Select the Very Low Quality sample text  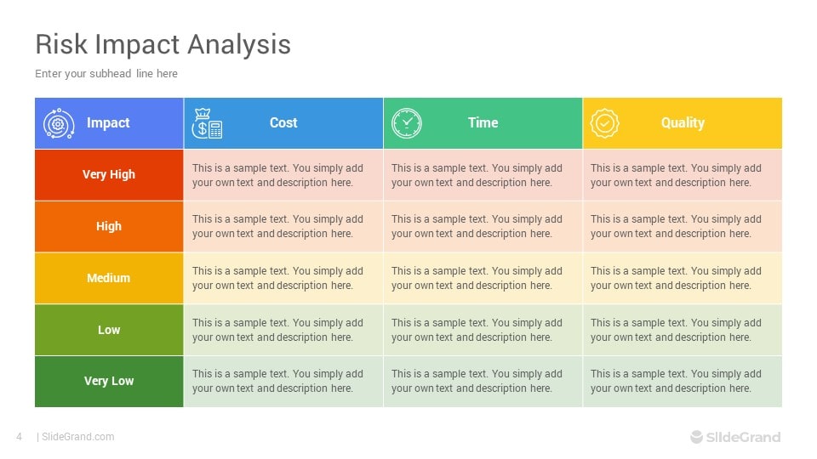pyautogui.click(x=676, y=381)
